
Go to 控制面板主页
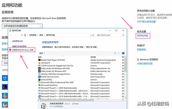(x=17, y=41)
